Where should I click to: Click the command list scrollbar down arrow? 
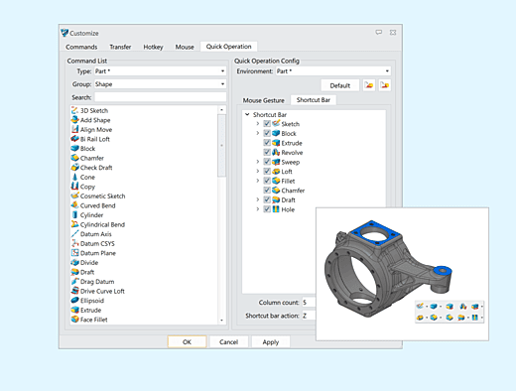221,321
